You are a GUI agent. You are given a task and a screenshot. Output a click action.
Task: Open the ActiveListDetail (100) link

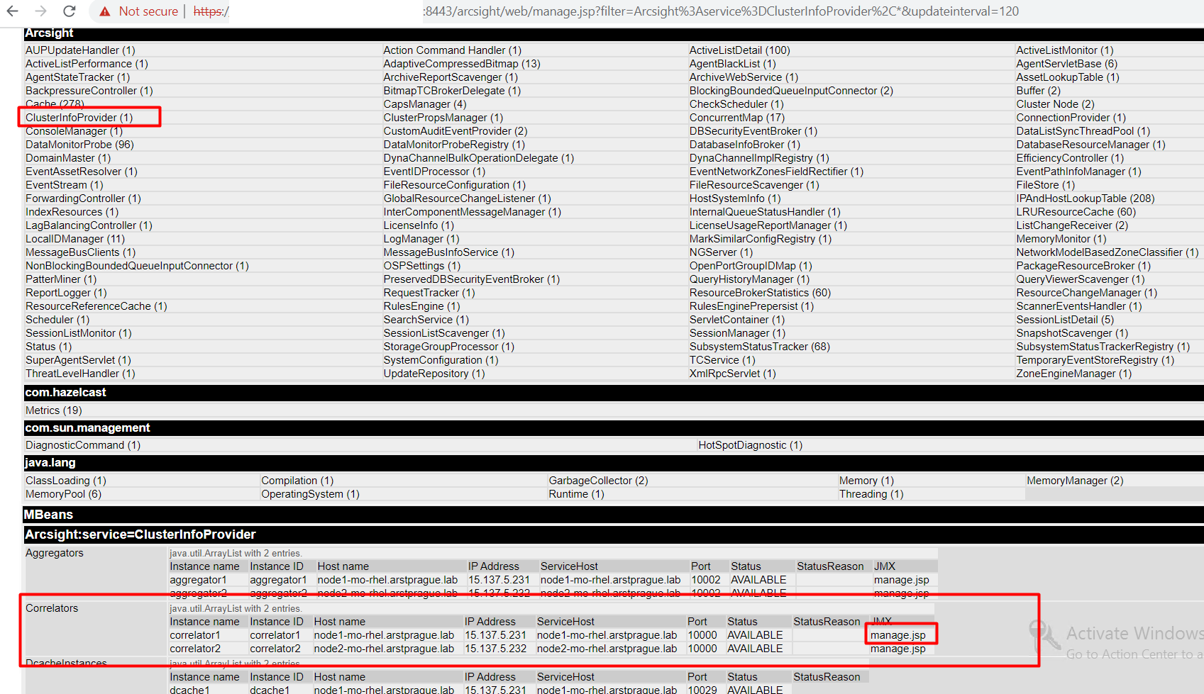[x=739, y=50]
